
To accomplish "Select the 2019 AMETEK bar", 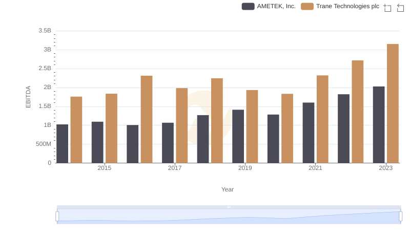I will 238,136.
